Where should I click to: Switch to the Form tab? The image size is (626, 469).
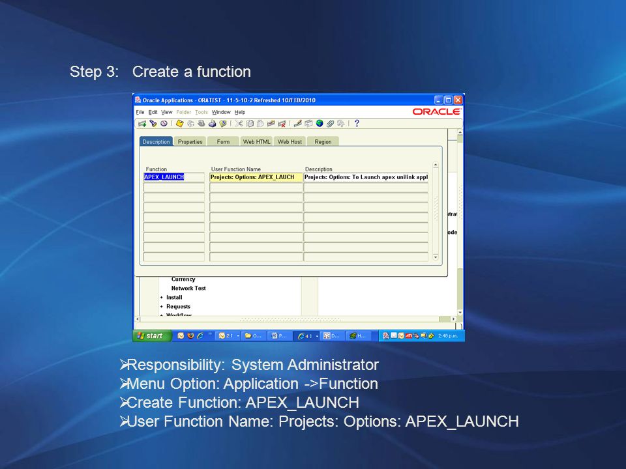(223, 141)
